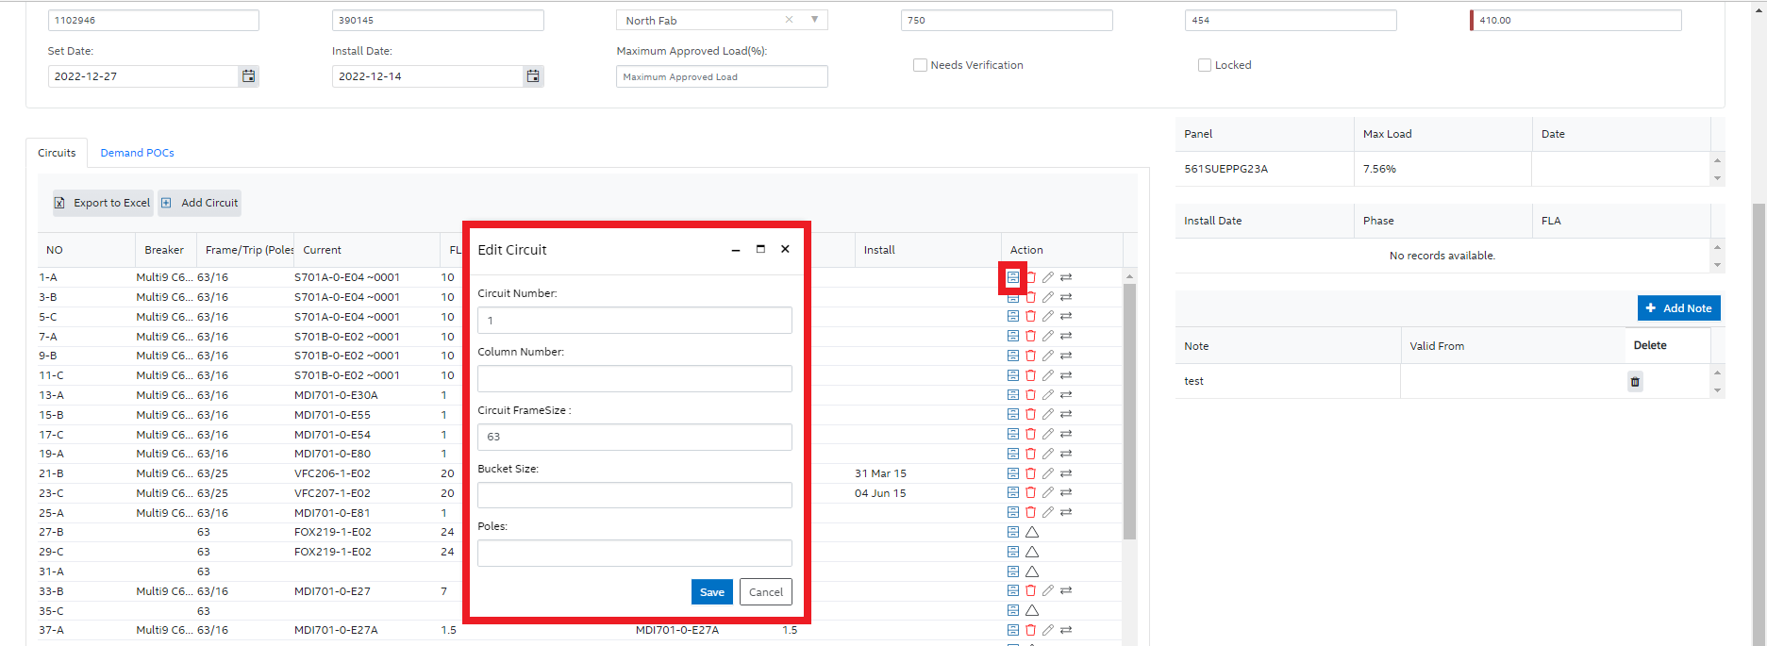
Task: Switch to Demand POCs tab
Action: [137, 153]
